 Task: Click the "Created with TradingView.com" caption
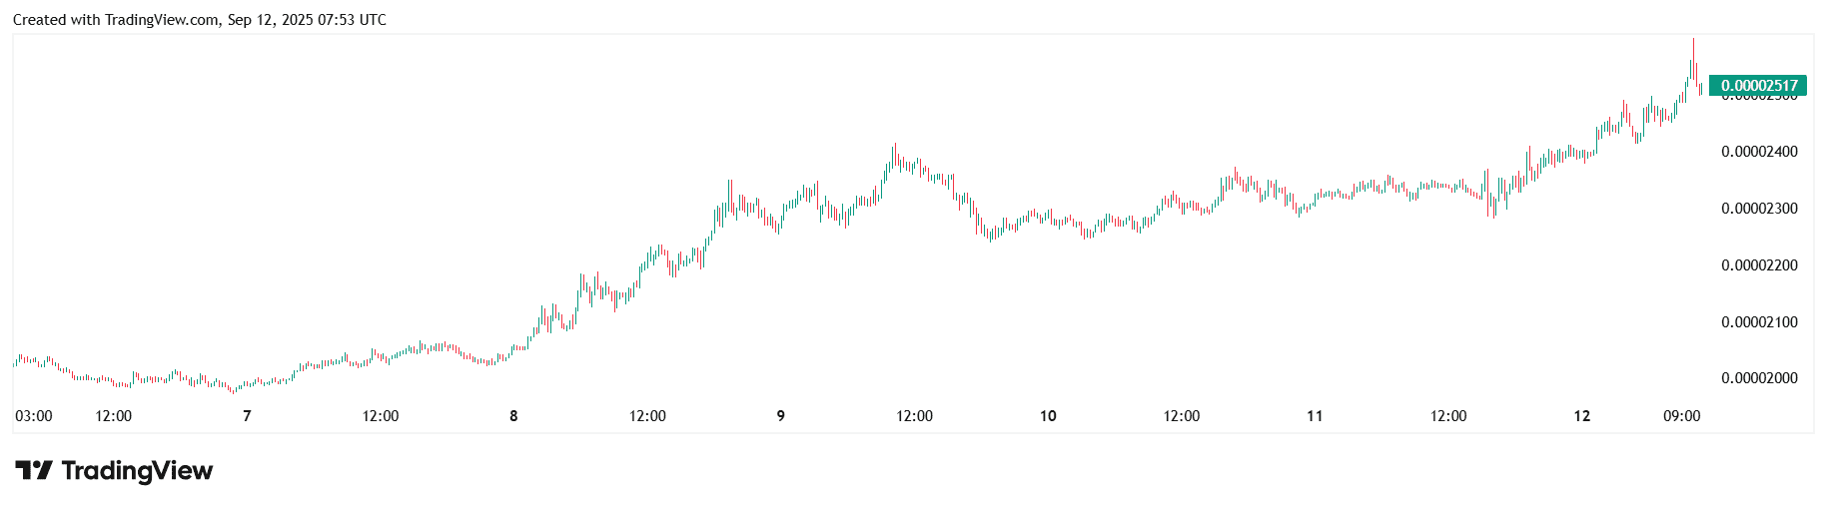coord(116,20)
